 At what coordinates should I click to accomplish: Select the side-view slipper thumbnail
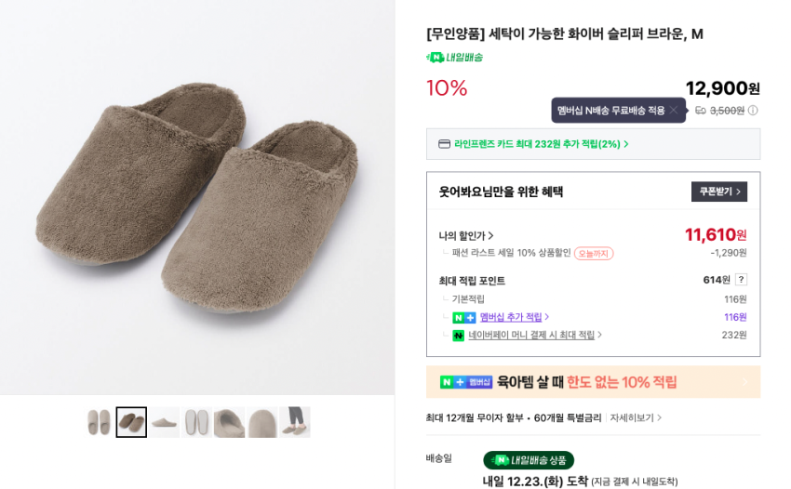pos(165,422)
